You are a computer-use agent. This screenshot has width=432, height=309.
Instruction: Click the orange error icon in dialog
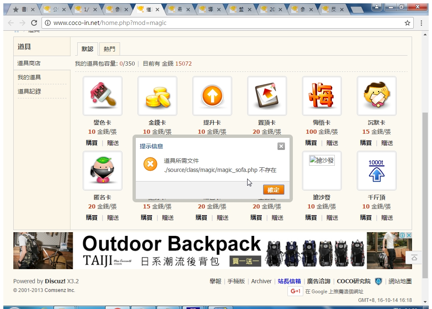150,164
